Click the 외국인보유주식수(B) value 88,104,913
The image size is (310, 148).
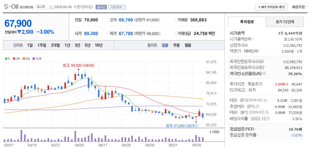[293, 67]
